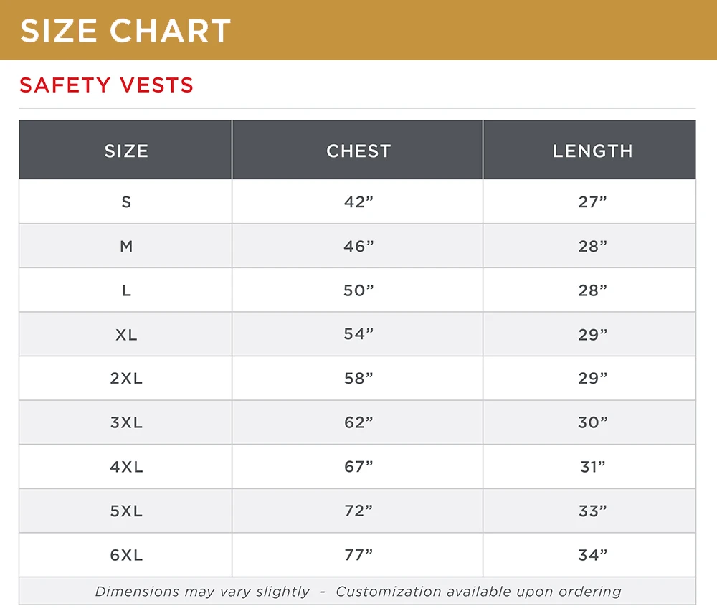Select the SIZE column header
Viewport: 717px width, 611px height.
(x=126, y=151)
